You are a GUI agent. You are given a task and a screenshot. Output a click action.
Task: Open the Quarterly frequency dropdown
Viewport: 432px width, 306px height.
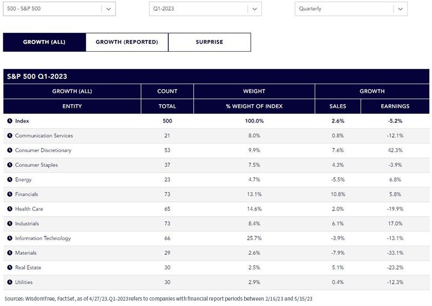tap(351, 9)
